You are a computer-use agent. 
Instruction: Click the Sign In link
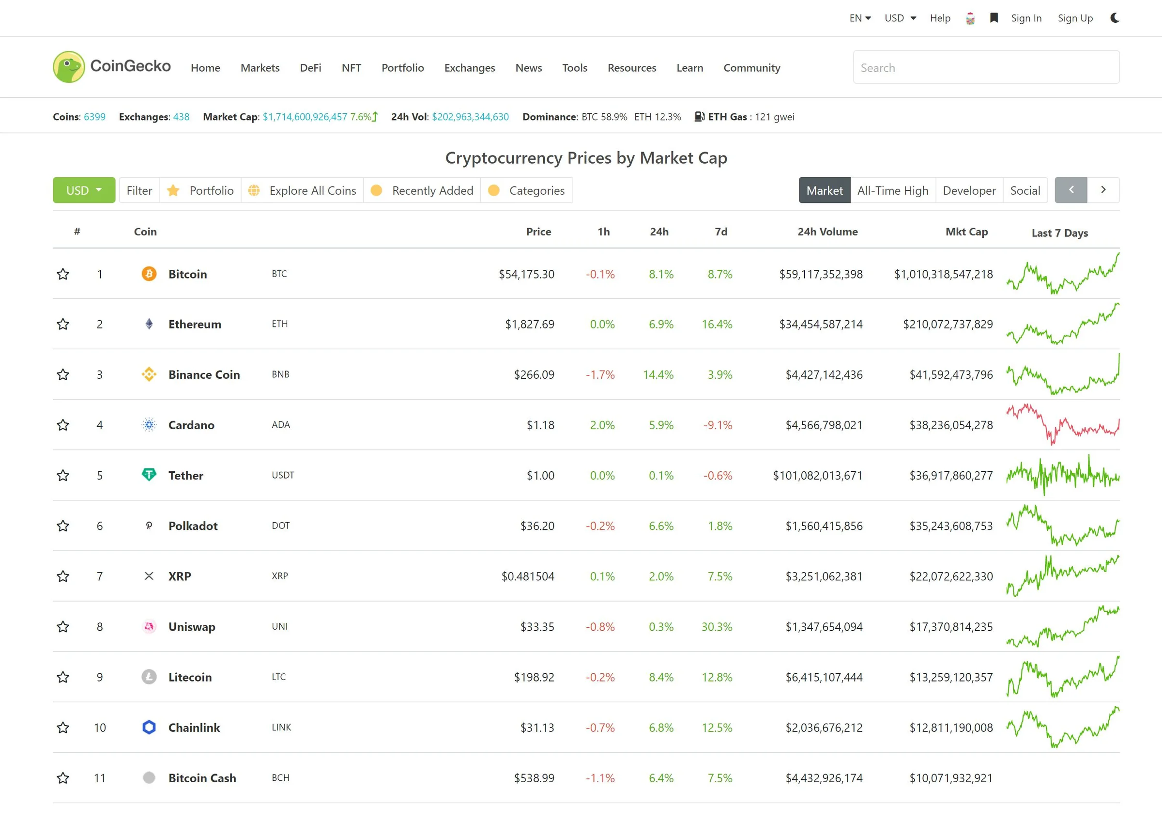point(1026,18)
